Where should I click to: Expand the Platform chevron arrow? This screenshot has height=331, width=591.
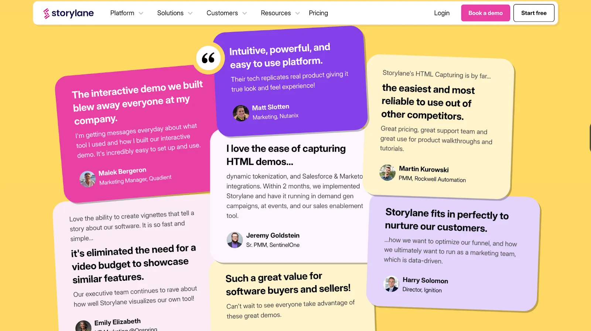(141, 13)
